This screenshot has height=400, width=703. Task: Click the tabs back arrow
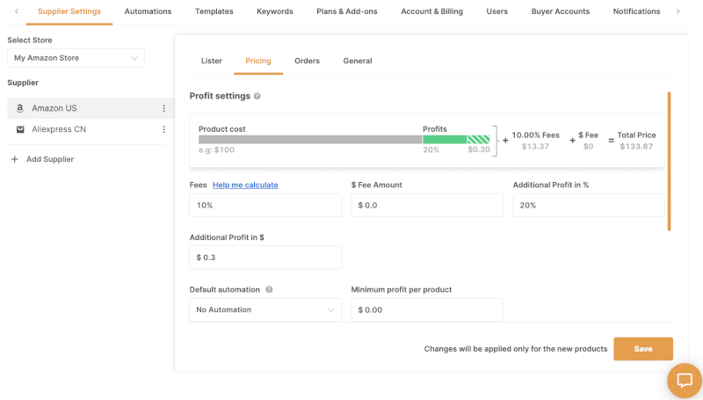(17, 11)
